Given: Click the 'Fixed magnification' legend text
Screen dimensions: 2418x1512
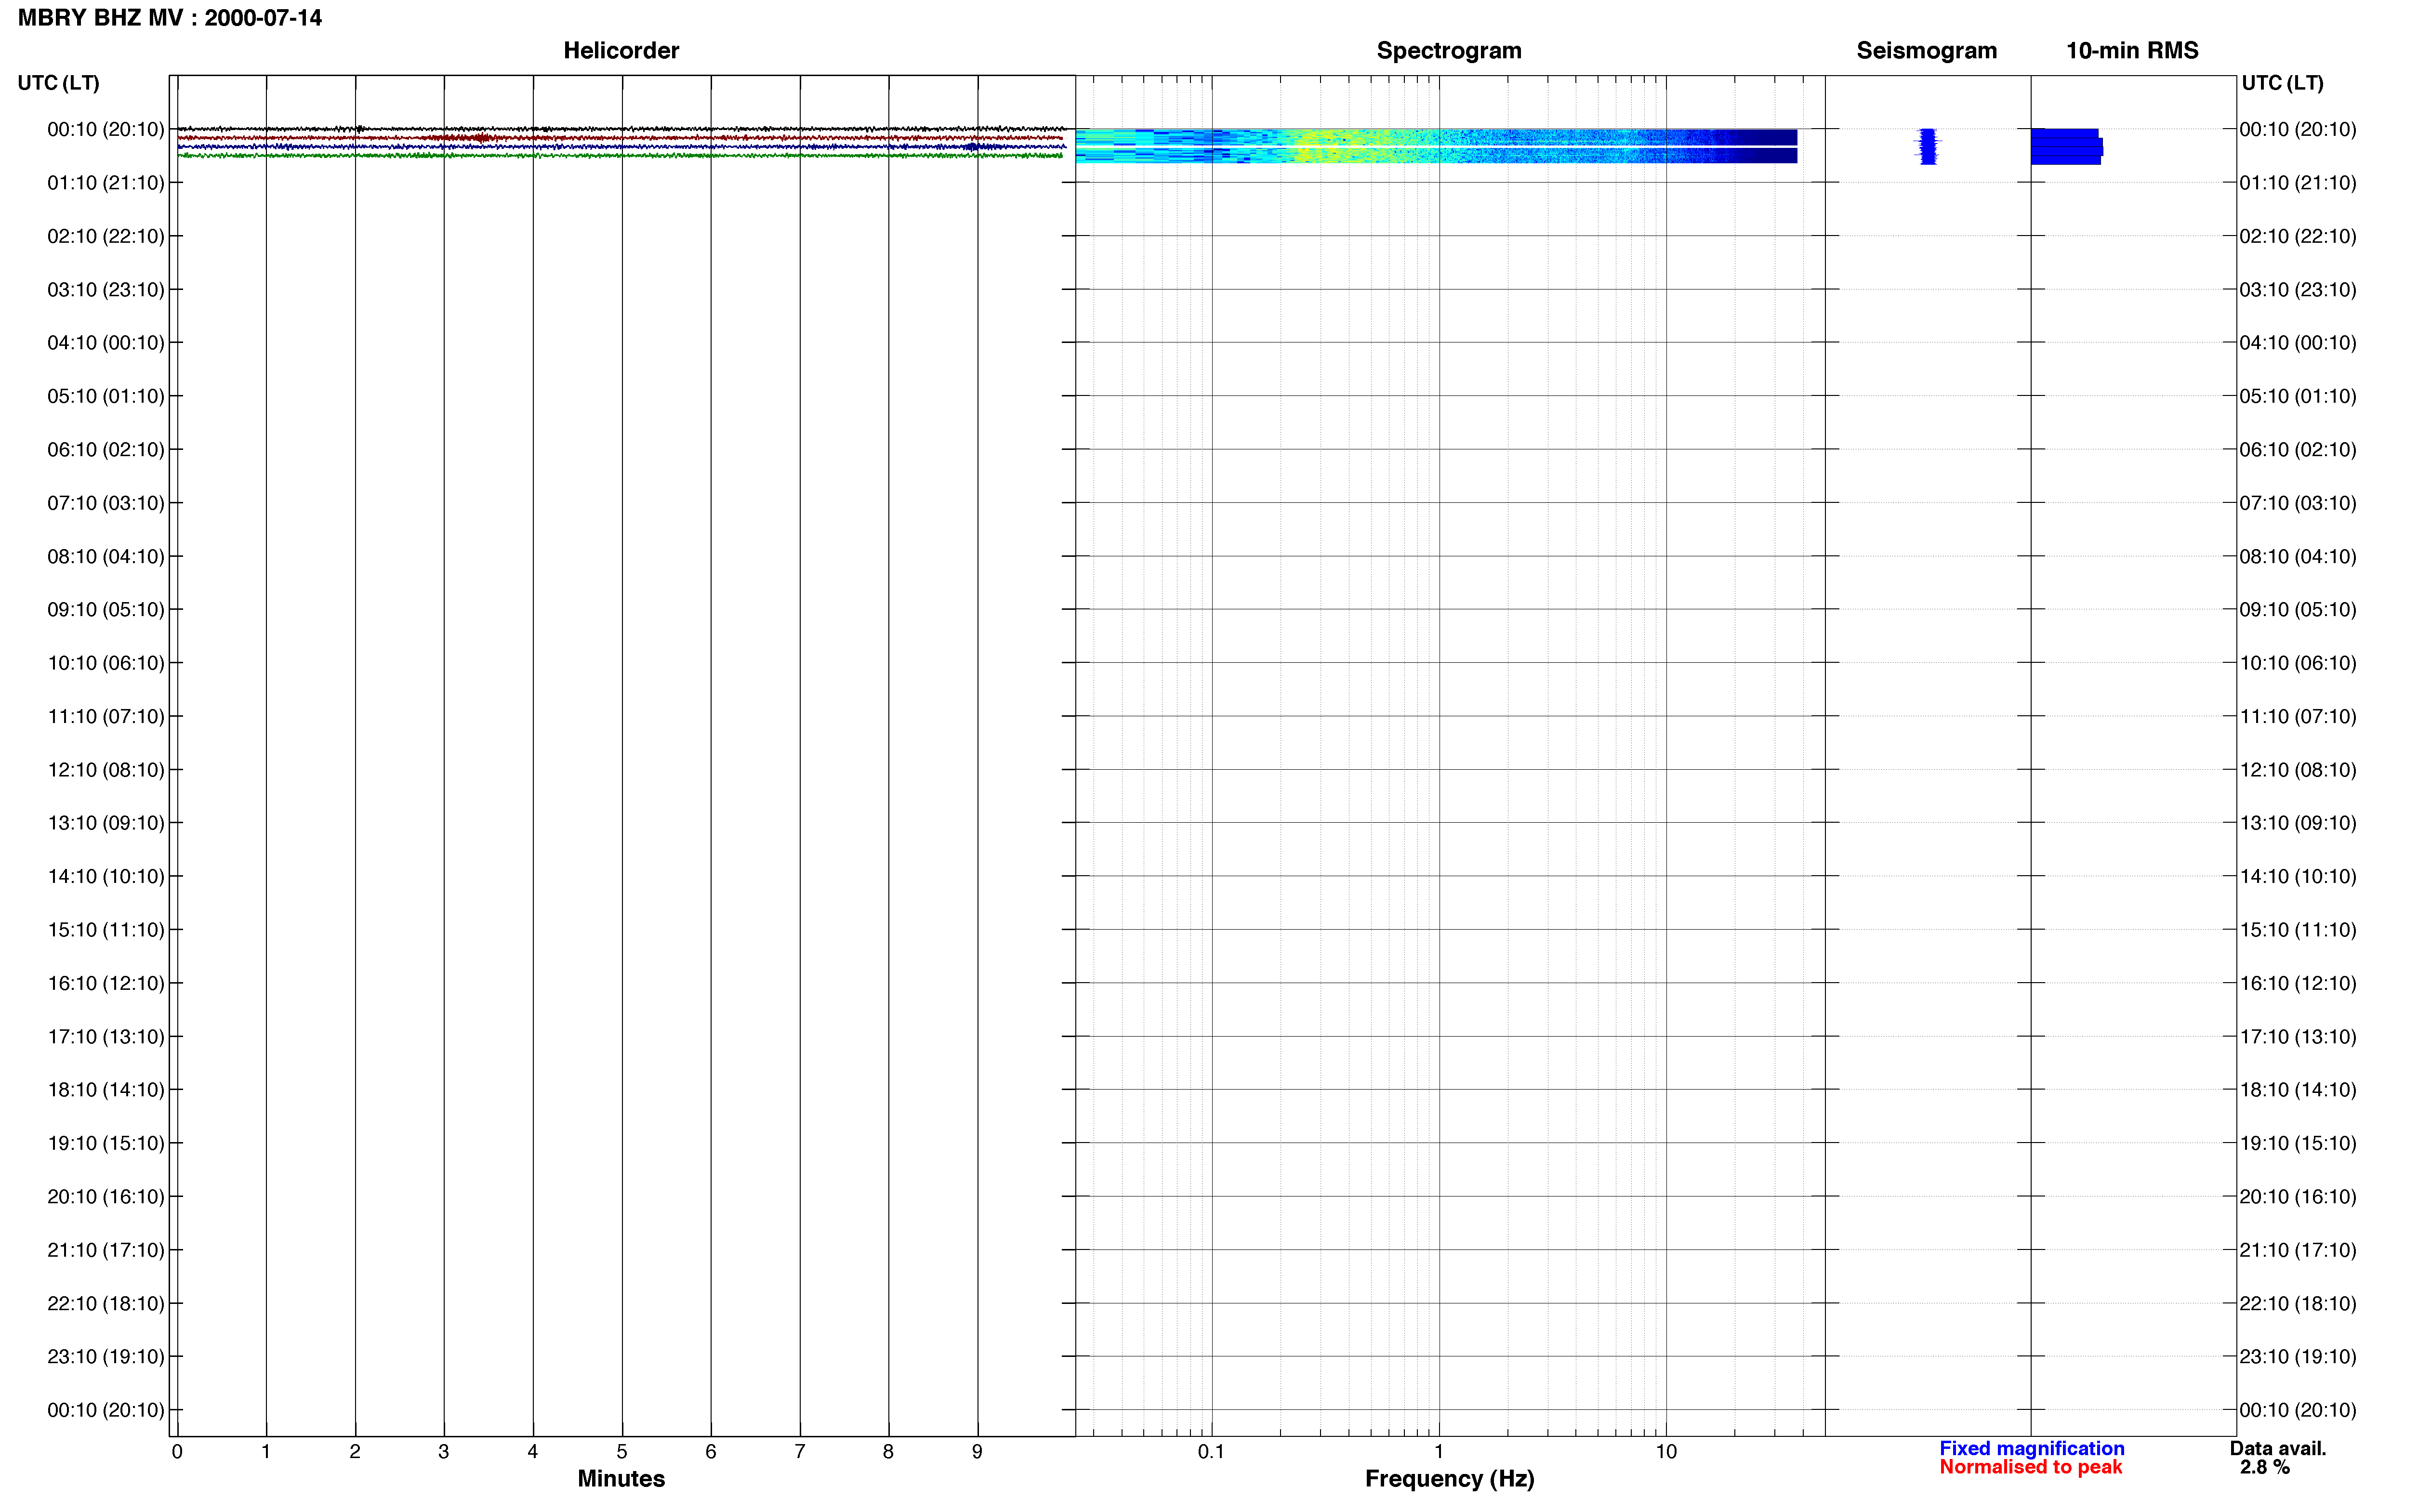Looking at the screenshot, I should click(x=2031, y=1449).
